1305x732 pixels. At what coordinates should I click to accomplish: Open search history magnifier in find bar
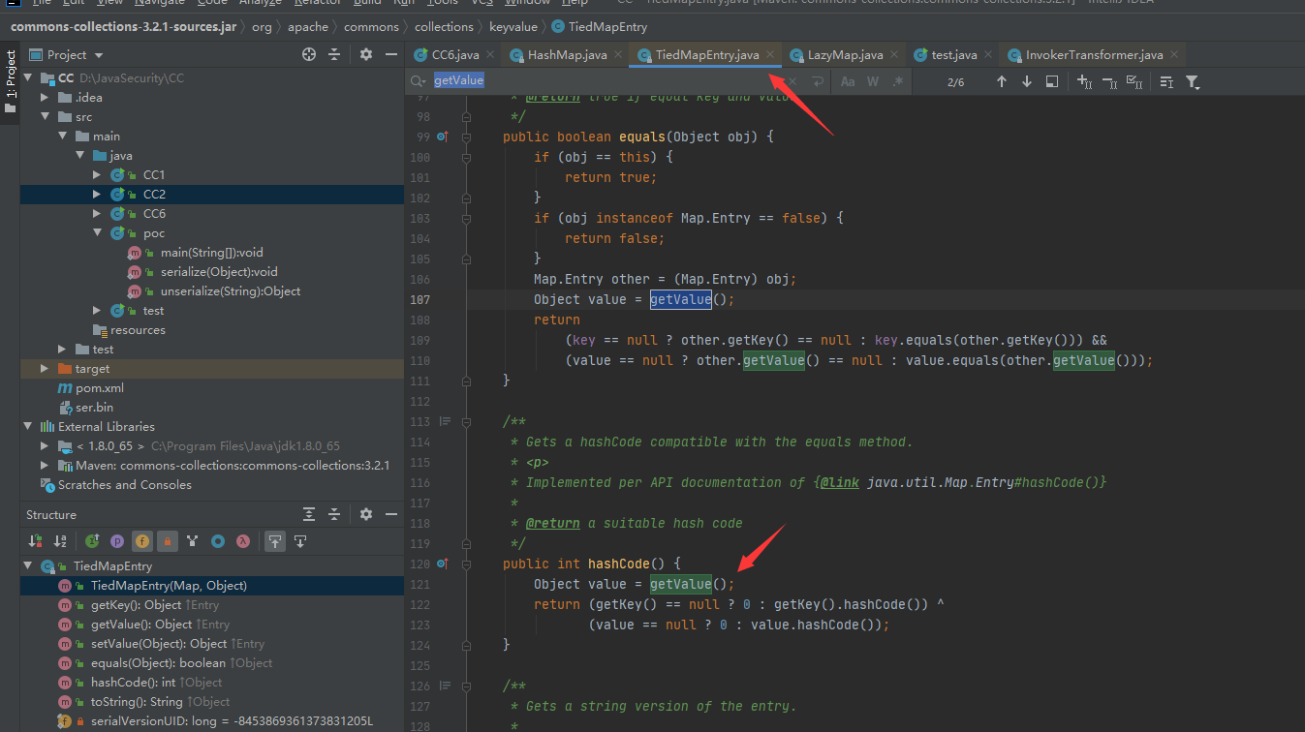[419, 81]
